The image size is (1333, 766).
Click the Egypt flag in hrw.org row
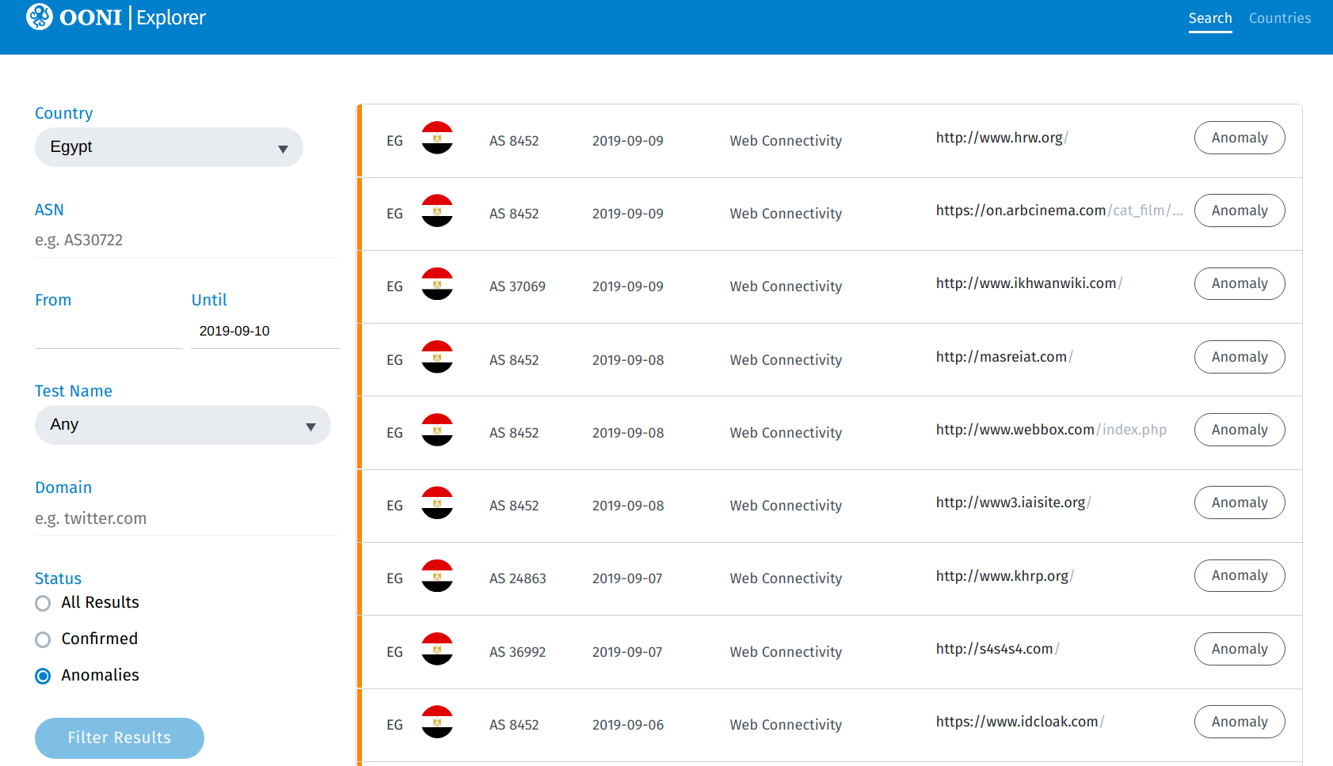pyautogui.click(x=436, y=138)
